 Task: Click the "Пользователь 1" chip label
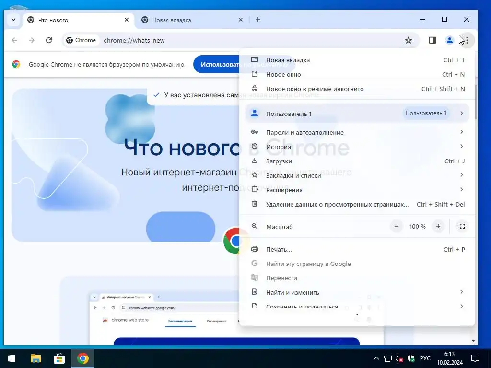[x=426, y=113]
